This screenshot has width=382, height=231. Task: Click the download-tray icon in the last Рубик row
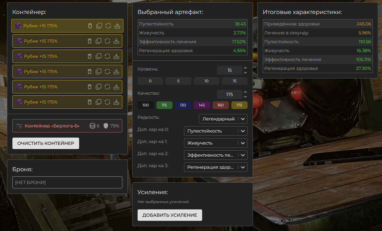pos(116,102)
